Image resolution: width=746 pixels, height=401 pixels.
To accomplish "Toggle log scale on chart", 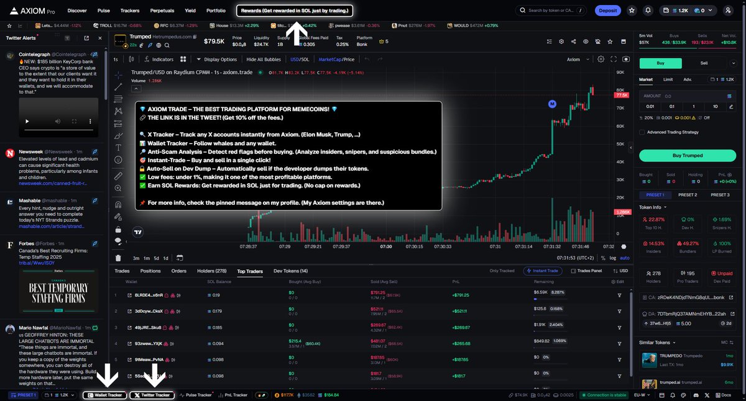I will coord(613,258).
